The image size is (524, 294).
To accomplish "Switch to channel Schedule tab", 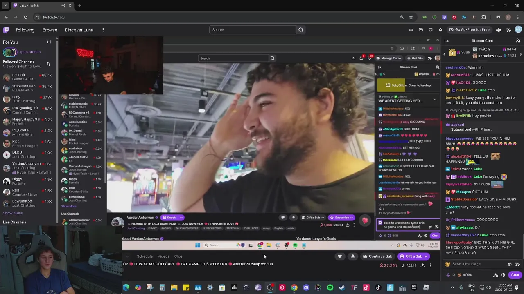I will pyautogui.click(x=145, y=256).
